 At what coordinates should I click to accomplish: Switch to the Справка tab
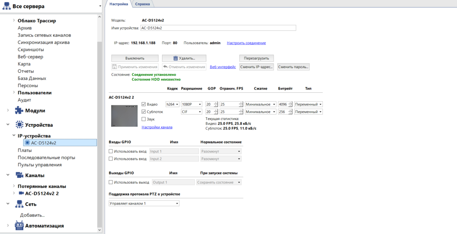point(142,4)
